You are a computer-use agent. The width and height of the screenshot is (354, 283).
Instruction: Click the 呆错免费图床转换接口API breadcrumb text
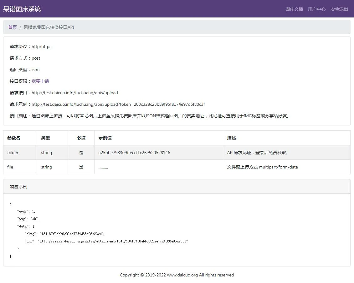[x=49, y=27]
